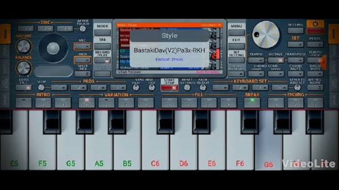Open the Setting button
Screen dimensions: 339x190
coord(295,30)
